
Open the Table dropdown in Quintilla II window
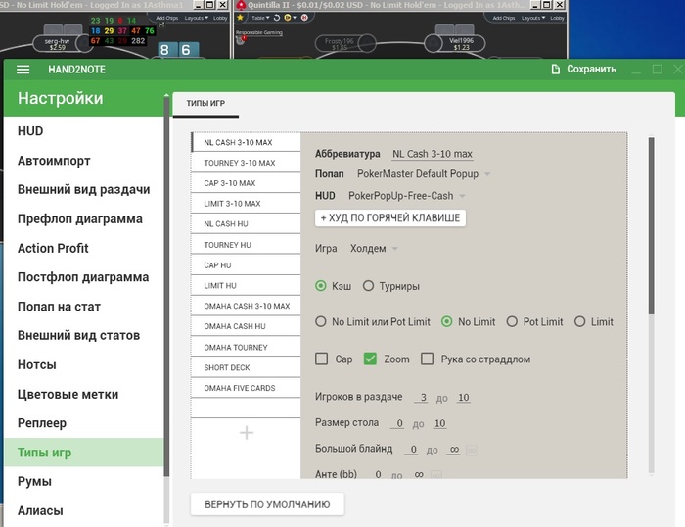pyautogui.click(x=260, y=18)
